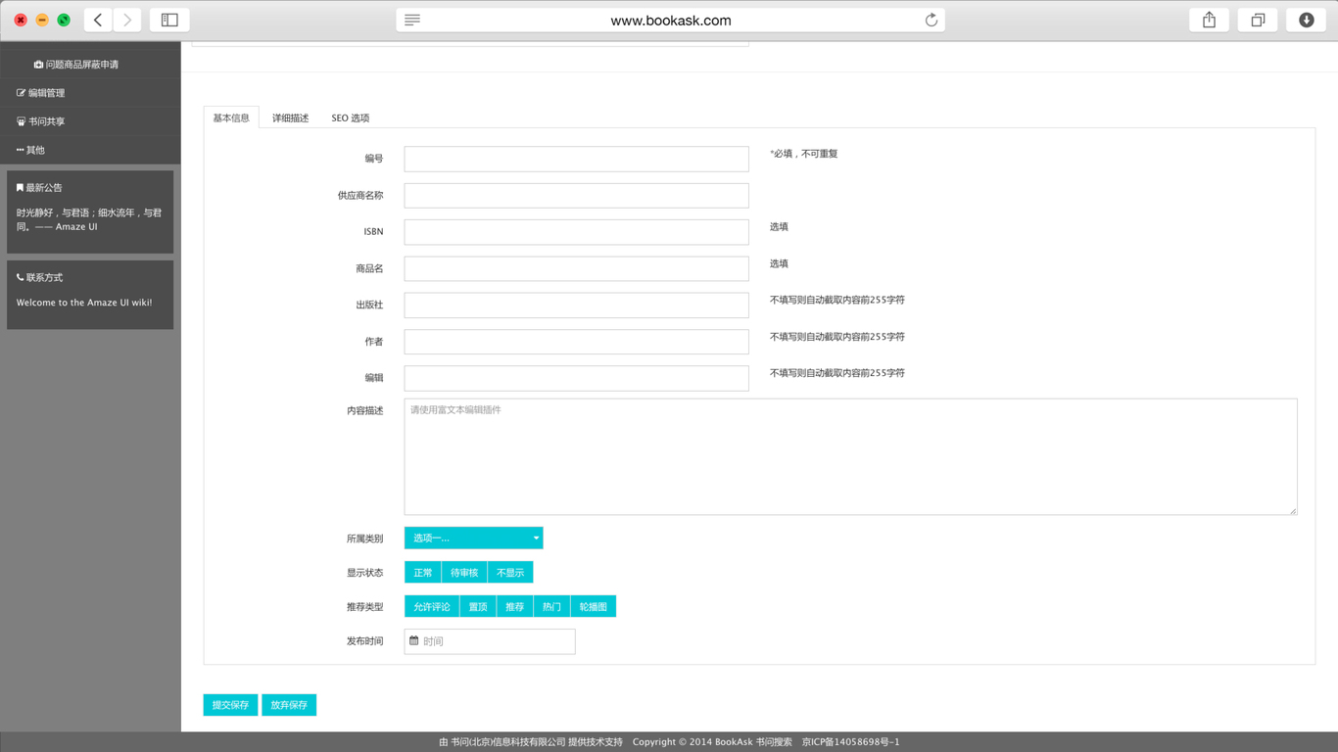Toggle 热门 recommend type
Screen dimensions: 1338x752
pos(552,607)
